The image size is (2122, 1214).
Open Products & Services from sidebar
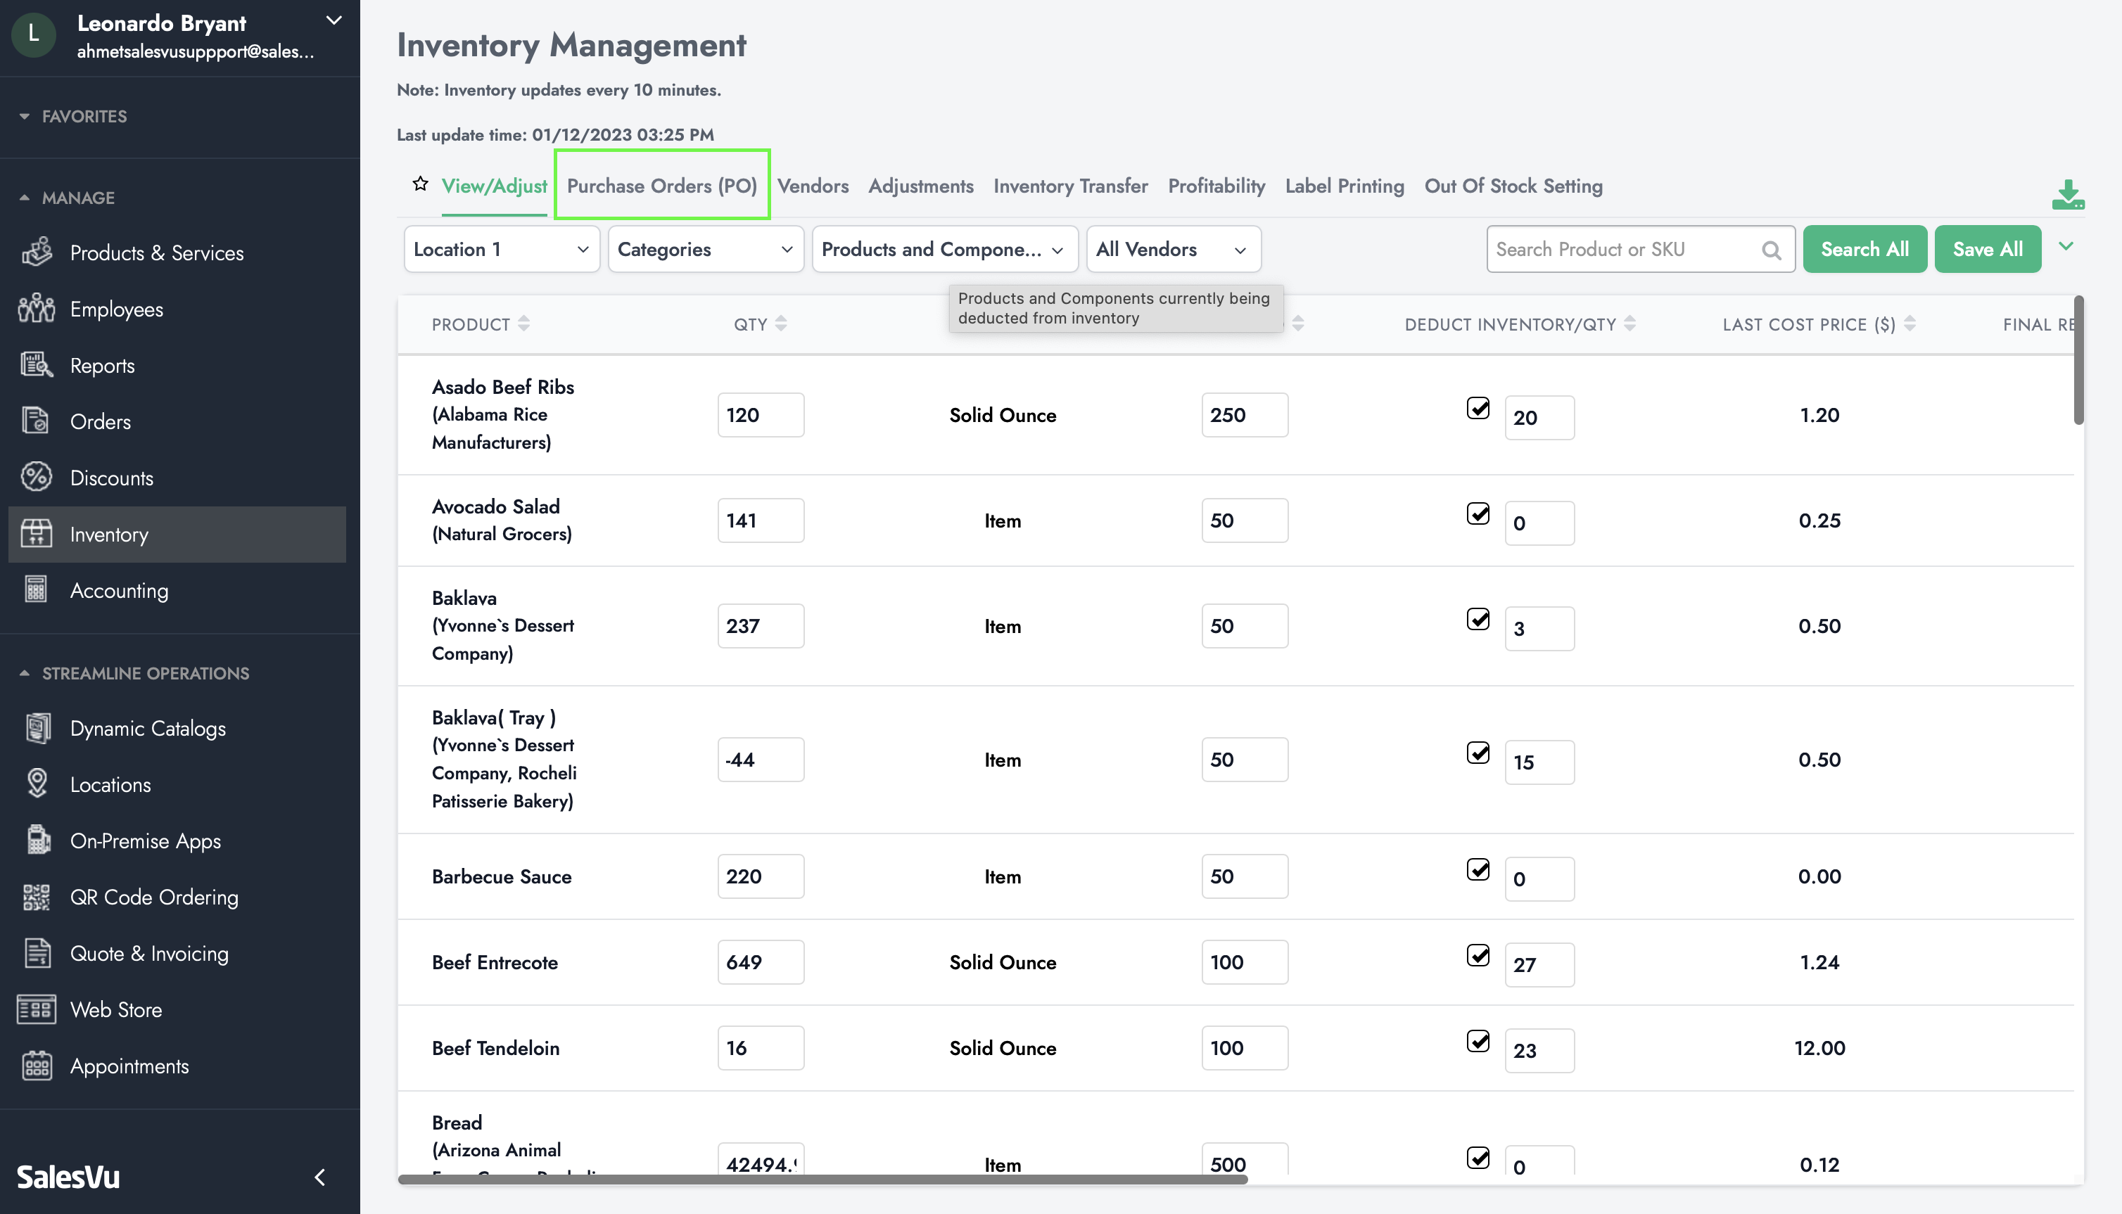coord(157,253)
